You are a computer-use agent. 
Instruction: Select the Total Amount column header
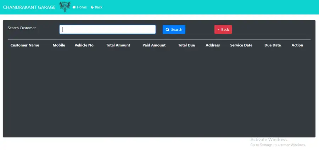[118, 45]
